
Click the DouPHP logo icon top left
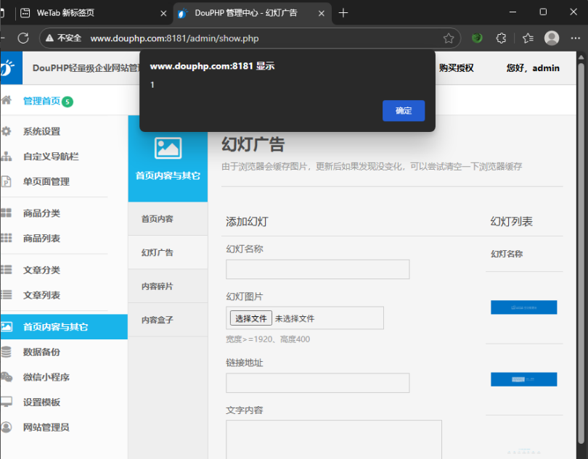click(10, 67)
